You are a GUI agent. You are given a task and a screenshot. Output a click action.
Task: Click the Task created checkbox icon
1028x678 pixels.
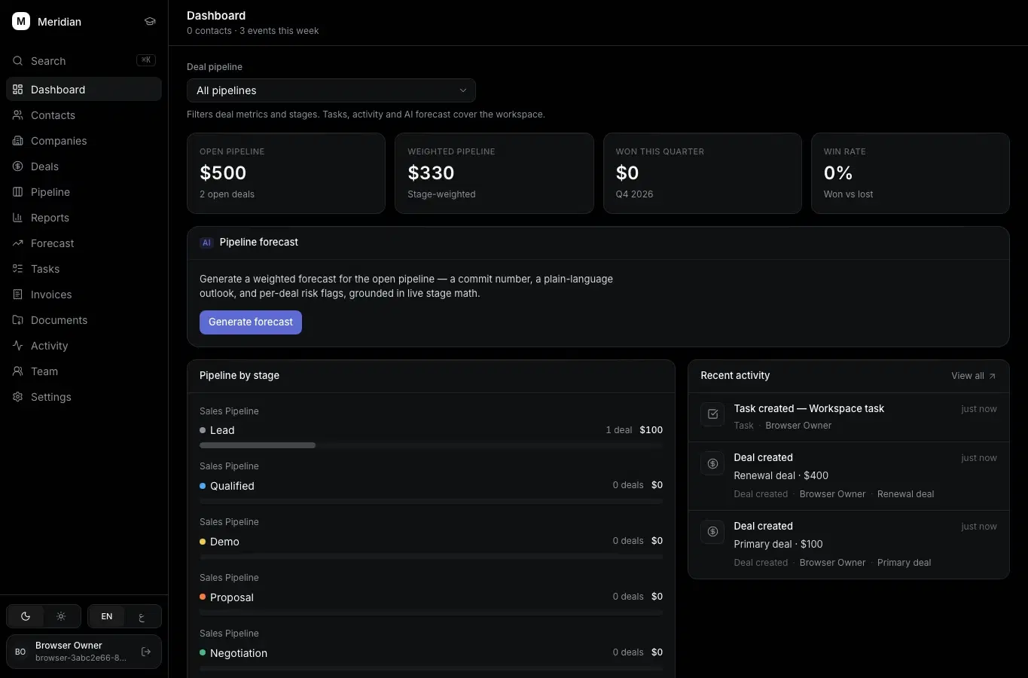[712, 414]
